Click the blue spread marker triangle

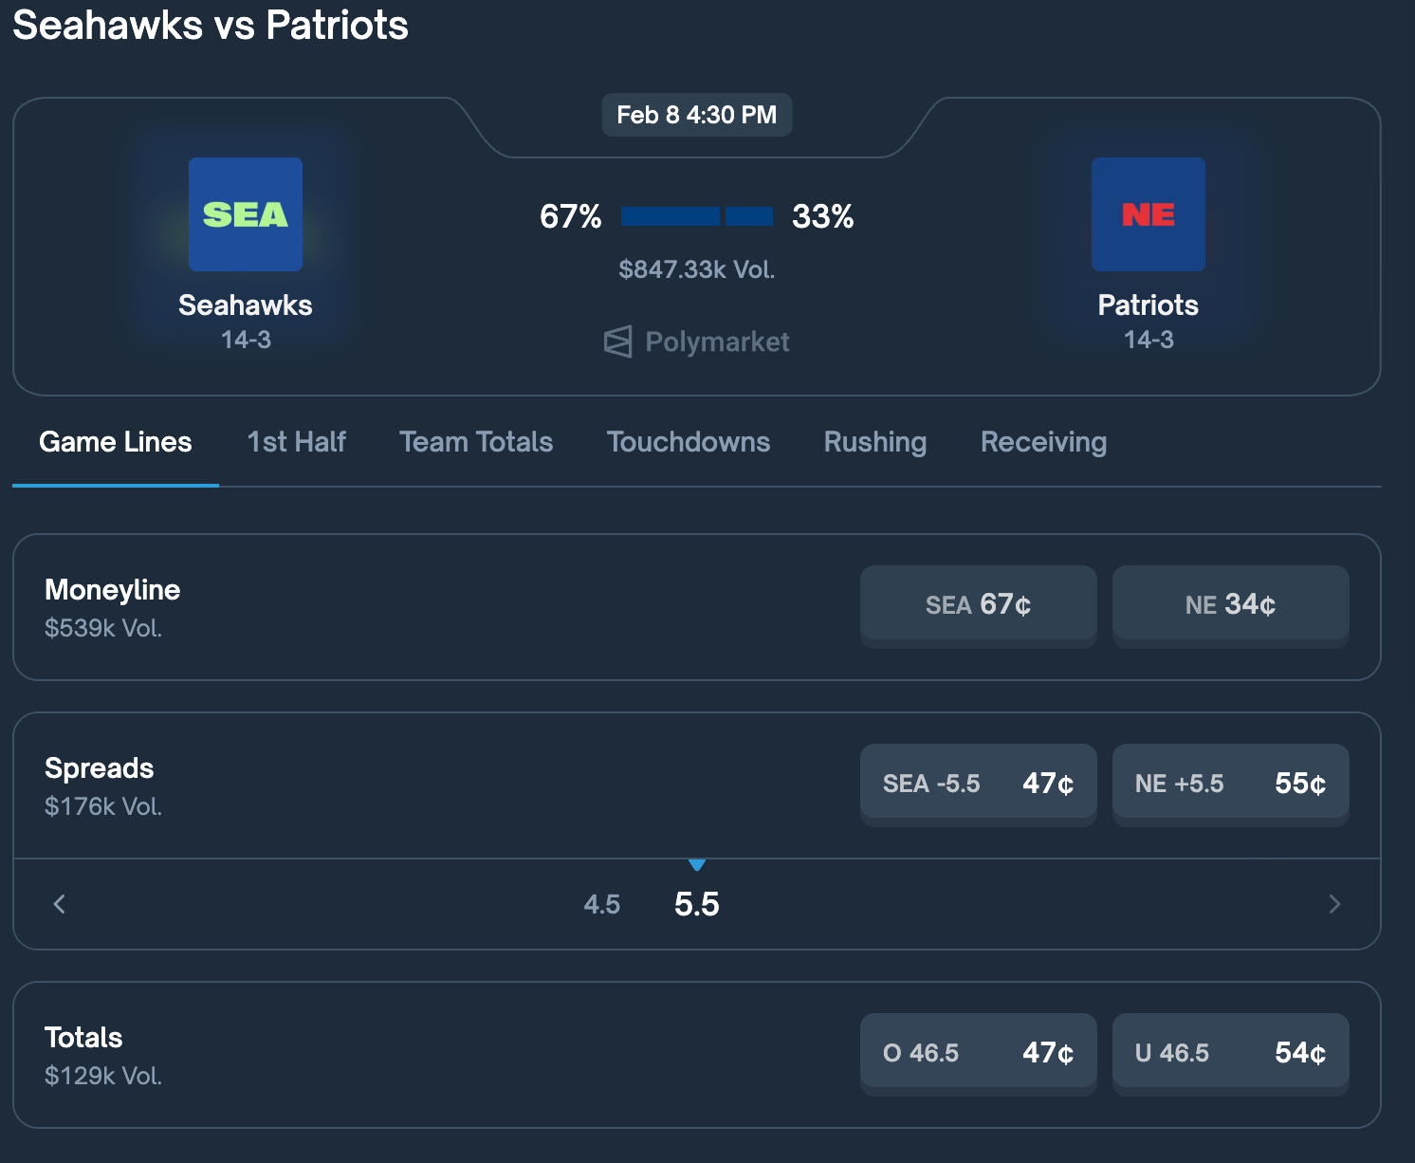coord(697,864)
